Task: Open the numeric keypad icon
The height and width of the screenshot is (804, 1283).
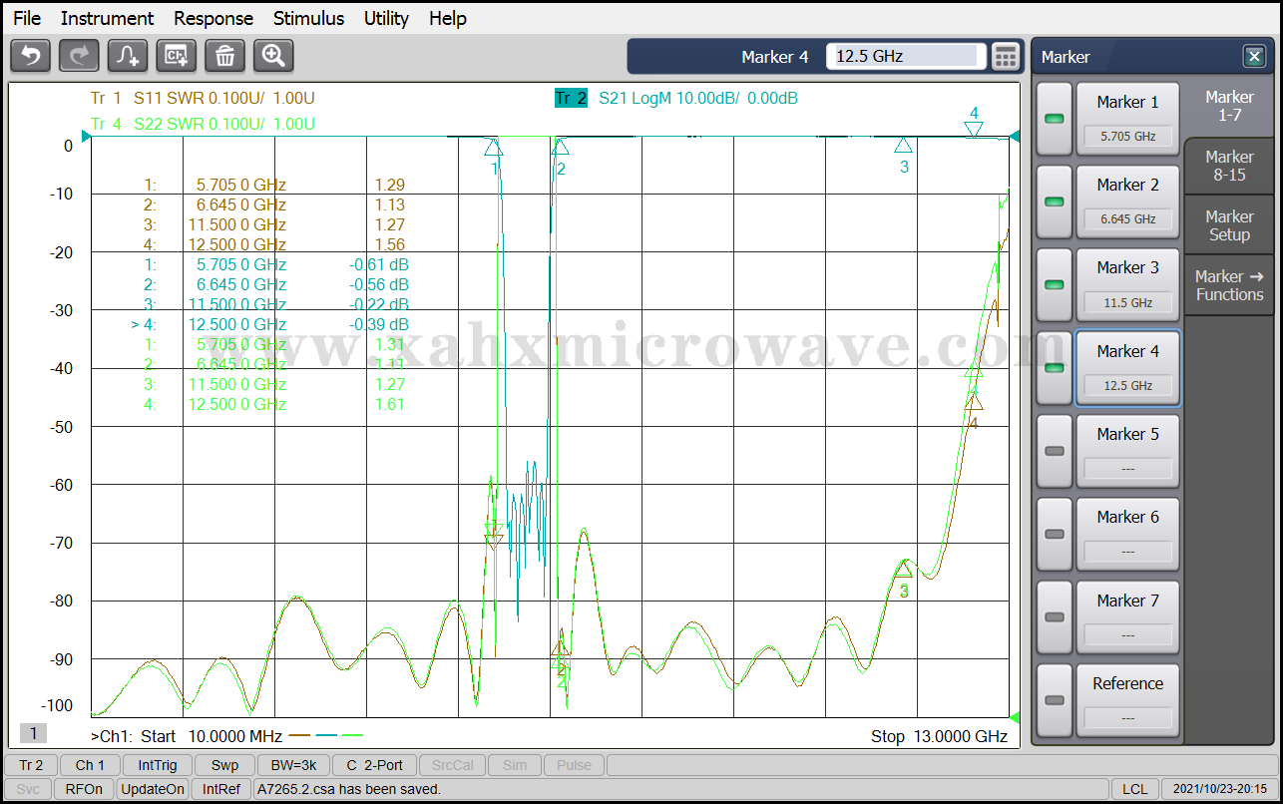Action: point(1006,57)
